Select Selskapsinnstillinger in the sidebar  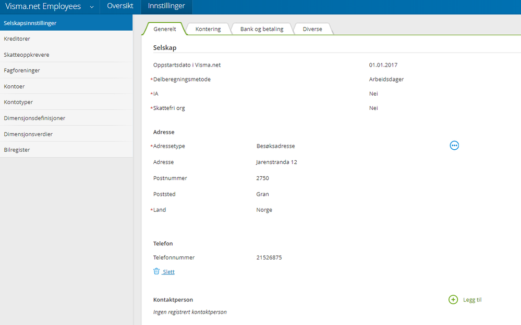[x=66, y=23]
